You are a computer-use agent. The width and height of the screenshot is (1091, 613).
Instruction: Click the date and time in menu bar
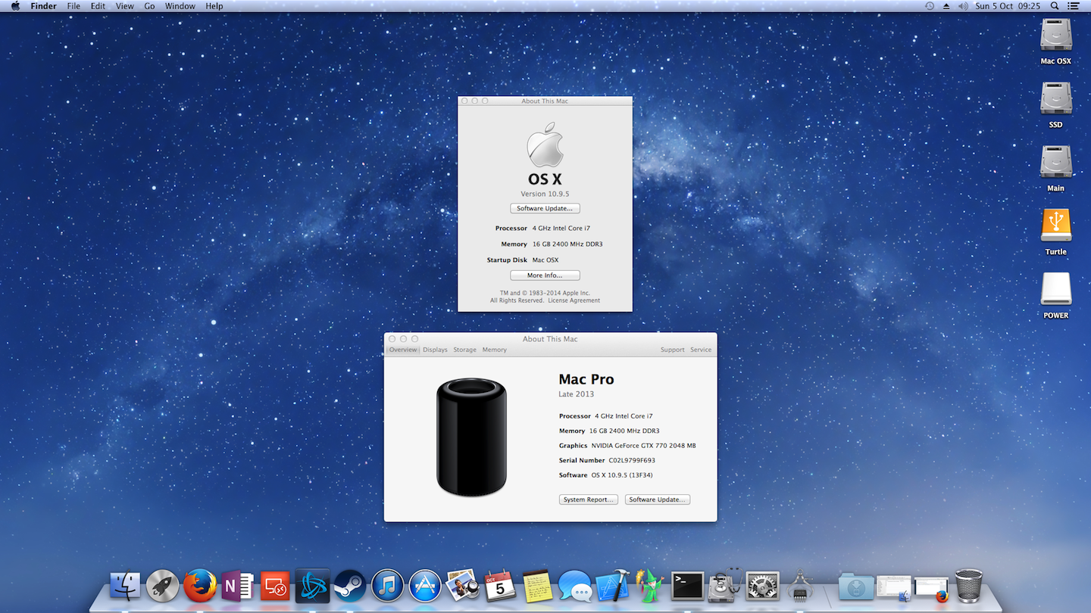[x=1008, y=6]
